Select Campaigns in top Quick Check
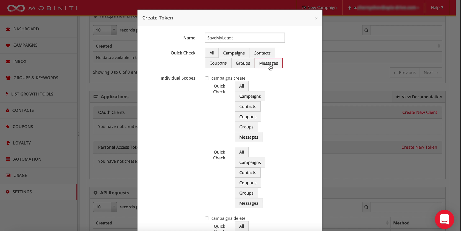 pyautogui.click(x=234, y=53)
